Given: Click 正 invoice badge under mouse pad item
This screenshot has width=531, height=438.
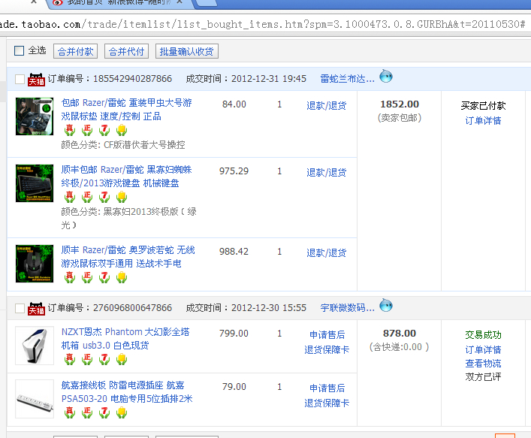Looking at the screenshot, I should (x=87, y=130).
